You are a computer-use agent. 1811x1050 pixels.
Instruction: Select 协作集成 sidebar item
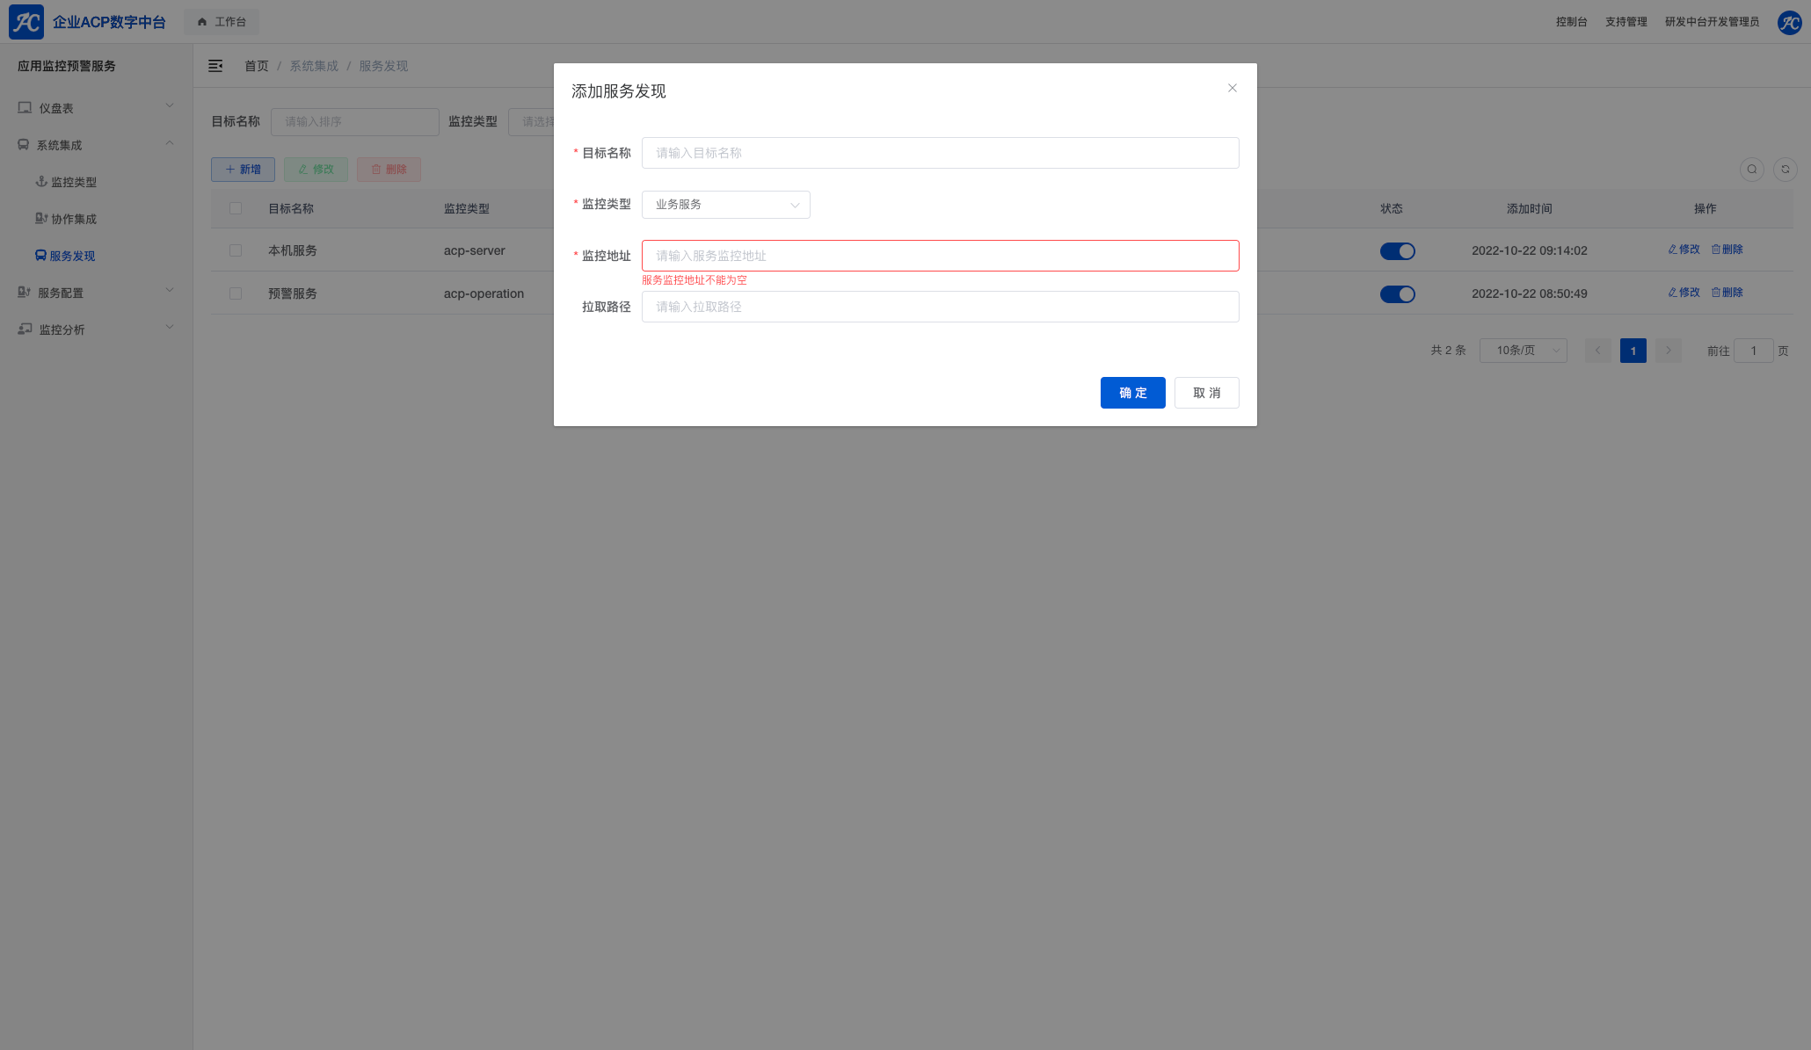pyautogui.click(x=74, y=219)
